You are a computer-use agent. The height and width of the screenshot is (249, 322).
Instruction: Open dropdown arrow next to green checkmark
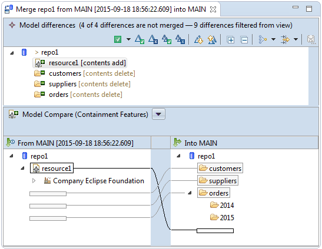tap(128, 39)
